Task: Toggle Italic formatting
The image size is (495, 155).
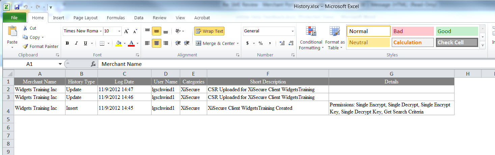Action: pyautogui.click(x=76, y=43)
